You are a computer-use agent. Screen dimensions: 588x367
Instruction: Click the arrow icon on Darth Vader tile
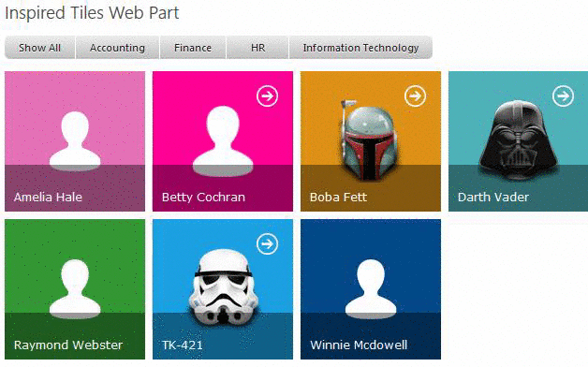click(x=563, y=96)
